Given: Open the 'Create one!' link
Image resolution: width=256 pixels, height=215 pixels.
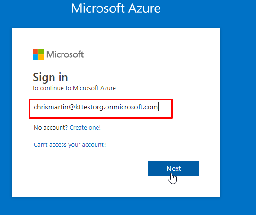Looking at the screenshot, I should pos(85,127).
